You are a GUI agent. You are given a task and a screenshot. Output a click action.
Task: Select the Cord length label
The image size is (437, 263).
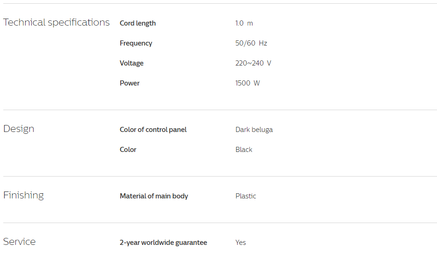138,23
